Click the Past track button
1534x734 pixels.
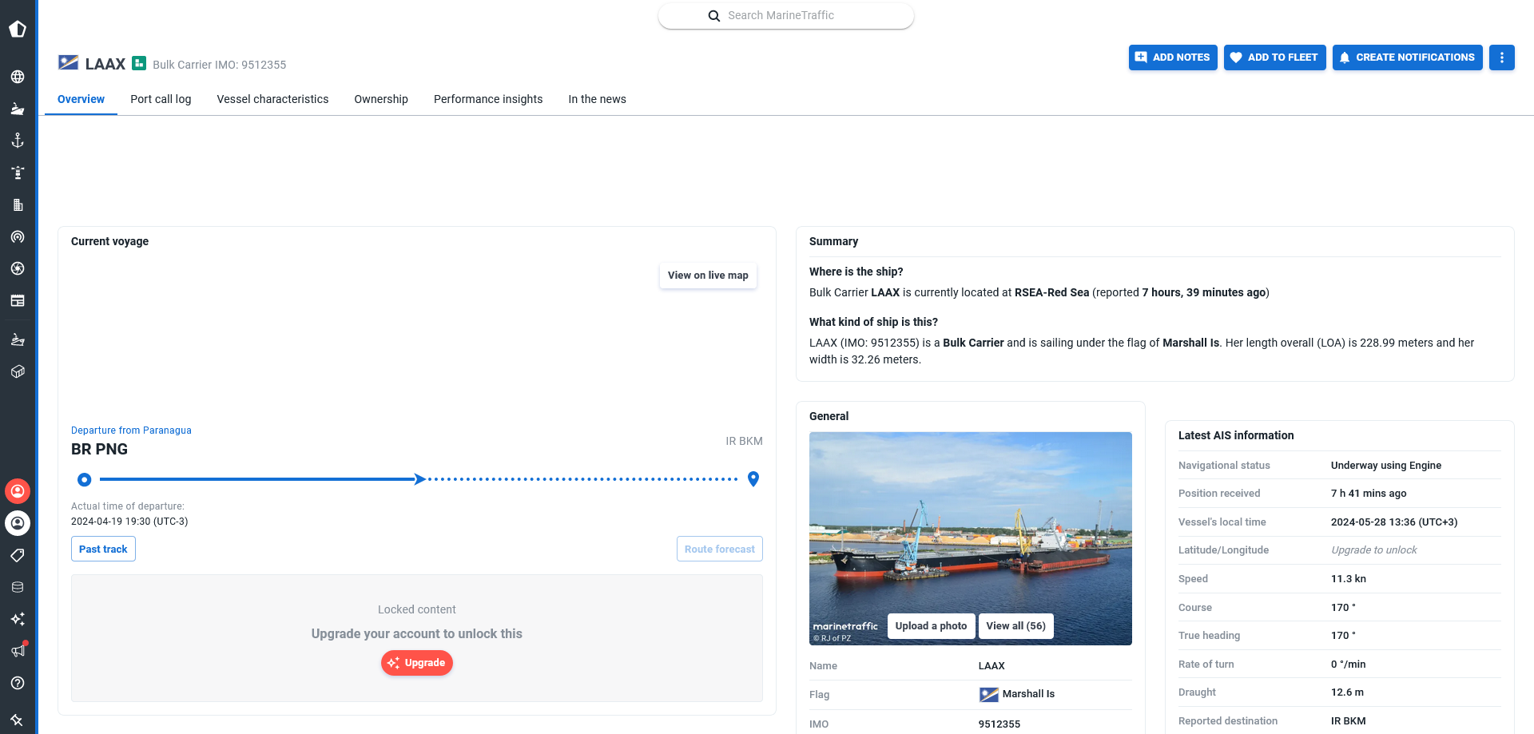(103, 549)
